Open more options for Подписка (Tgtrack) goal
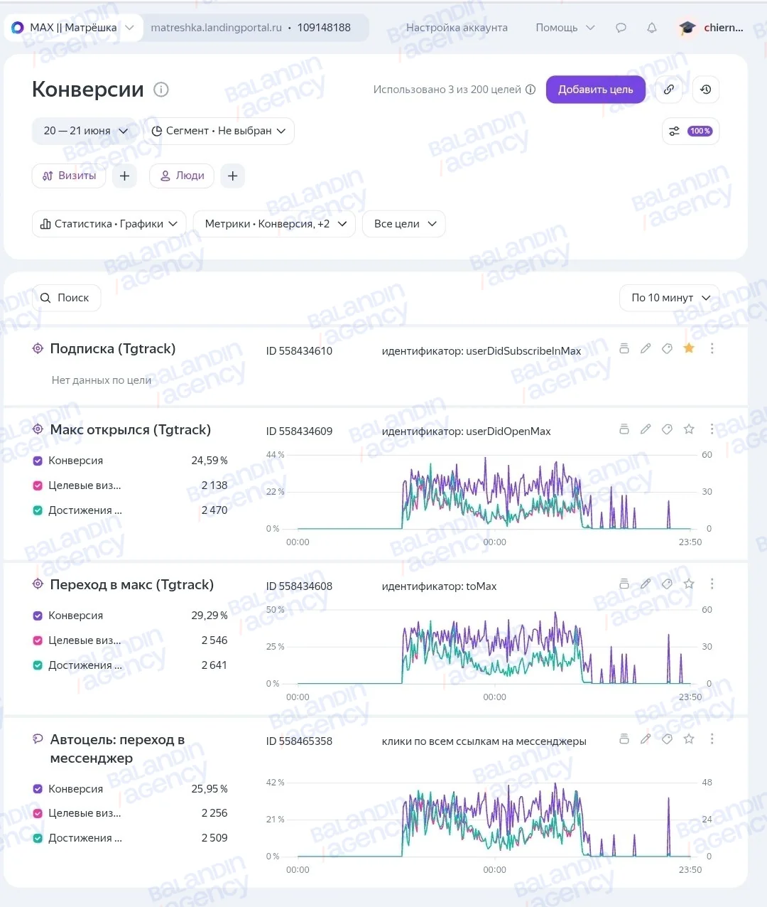Image resolution: width=767 pixels, height=907 pixels. [x=712, y=348]
